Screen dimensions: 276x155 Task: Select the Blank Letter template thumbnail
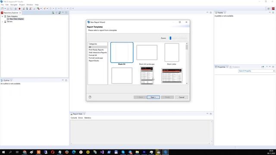(172, 53)
